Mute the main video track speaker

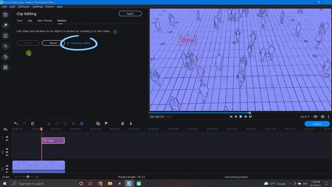click(7, 169)
